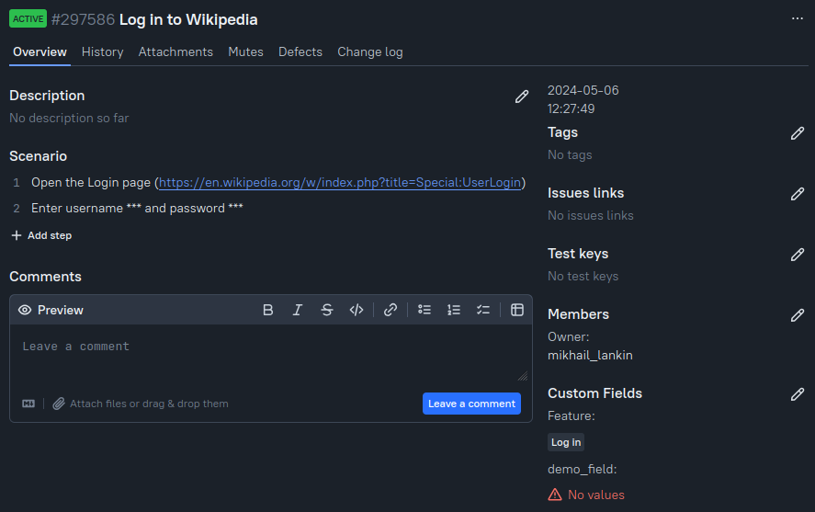This screenshot has height=512, width=815.
Task: Open the Defects tab
Action: pyautogui.click(x=300, y=52)
